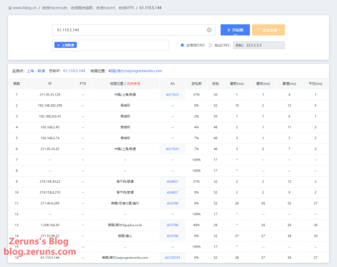Click the 平均(ms) column header
The image size is (337, 267).
(x=315, y=83)
